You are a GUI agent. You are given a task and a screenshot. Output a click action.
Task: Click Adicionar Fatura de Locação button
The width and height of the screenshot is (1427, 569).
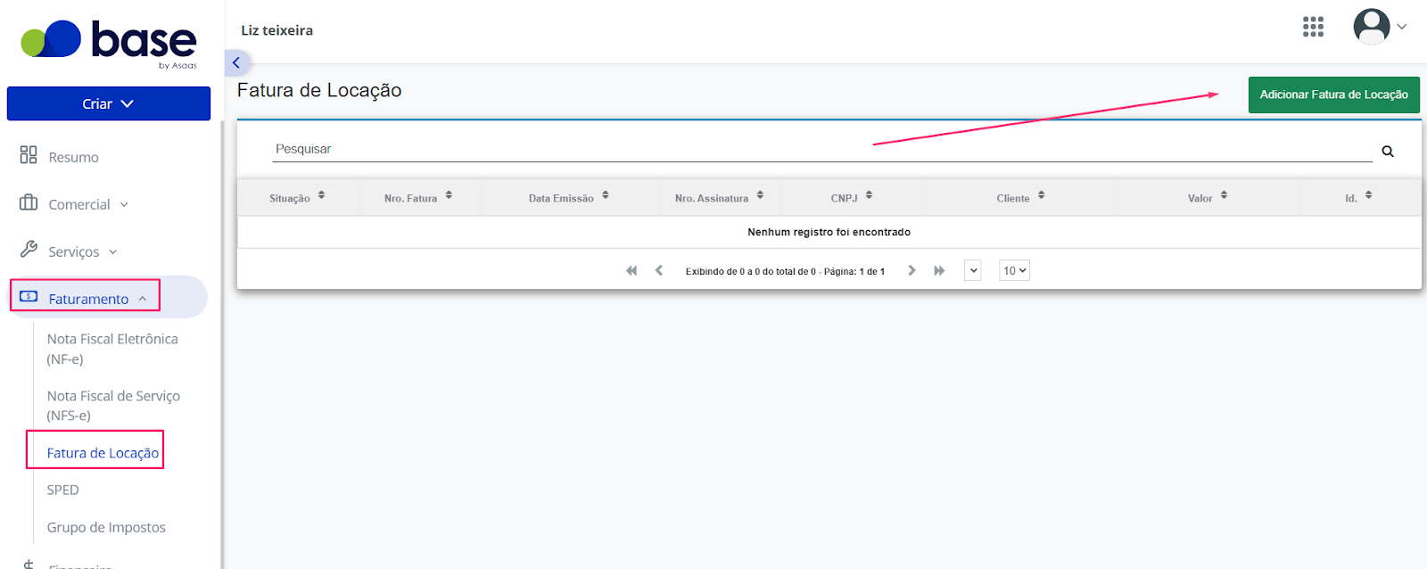(x=1333, y=95)
